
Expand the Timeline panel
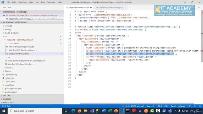(x=32, y=99)
